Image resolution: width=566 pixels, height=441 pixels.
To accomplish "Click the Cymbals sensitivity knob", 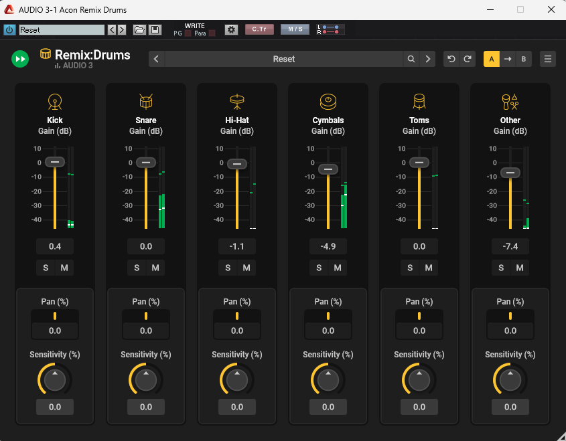I will (328, 379).
